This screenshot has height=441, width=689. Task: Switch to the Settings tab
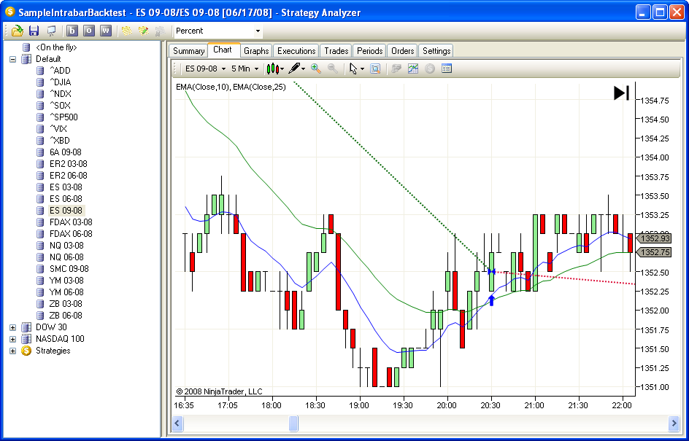point(436,51)
